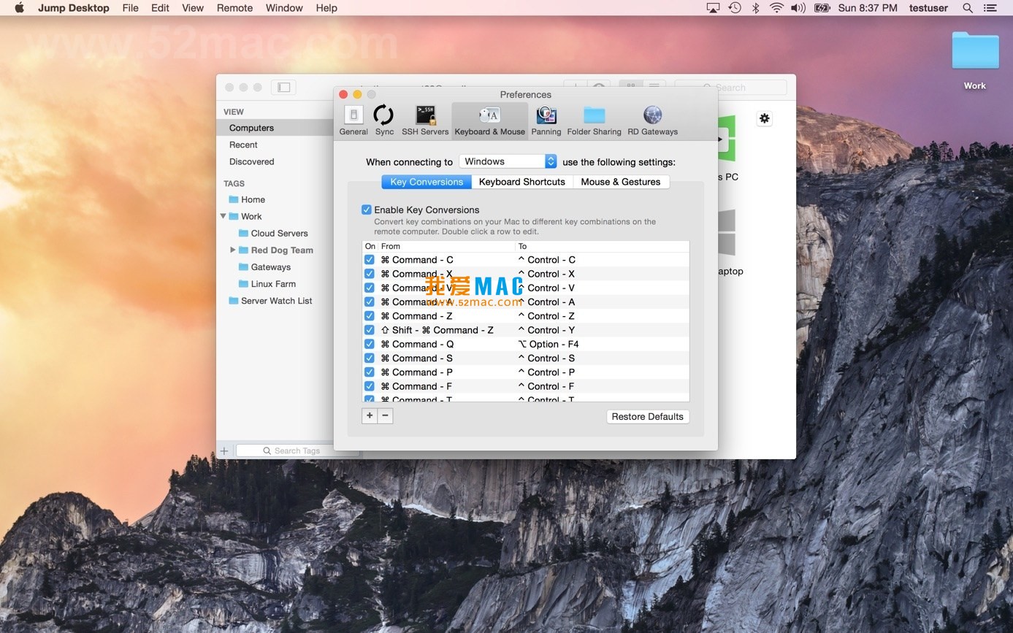Click the gear settings icon
Viewport: 1013px width, 633px height.
point(764,118)
